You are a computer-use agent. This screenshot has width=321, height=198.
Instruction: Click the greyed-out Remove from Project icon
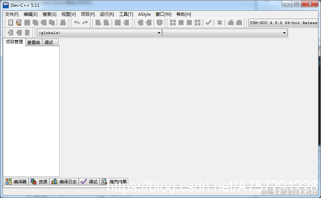click(149, 23)
